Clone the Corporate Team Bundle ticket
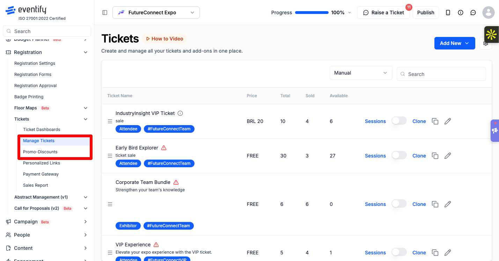This screenshot has width=499, height=261. (419, 204)
